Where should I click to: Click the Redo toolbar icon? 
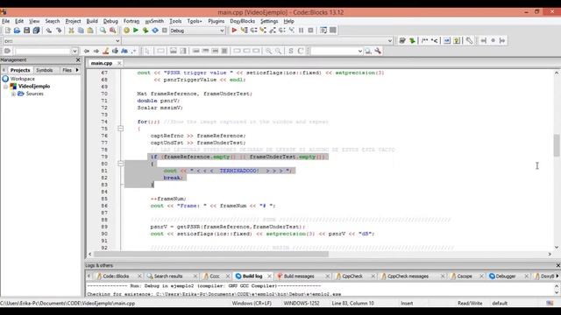59,31
